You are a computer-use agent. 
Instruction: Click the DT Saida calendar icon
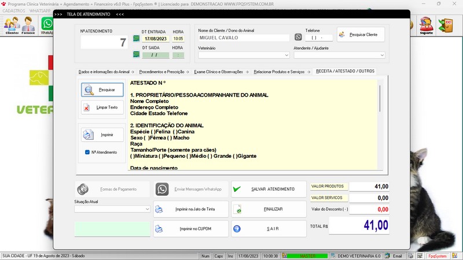tap(137, 55)
